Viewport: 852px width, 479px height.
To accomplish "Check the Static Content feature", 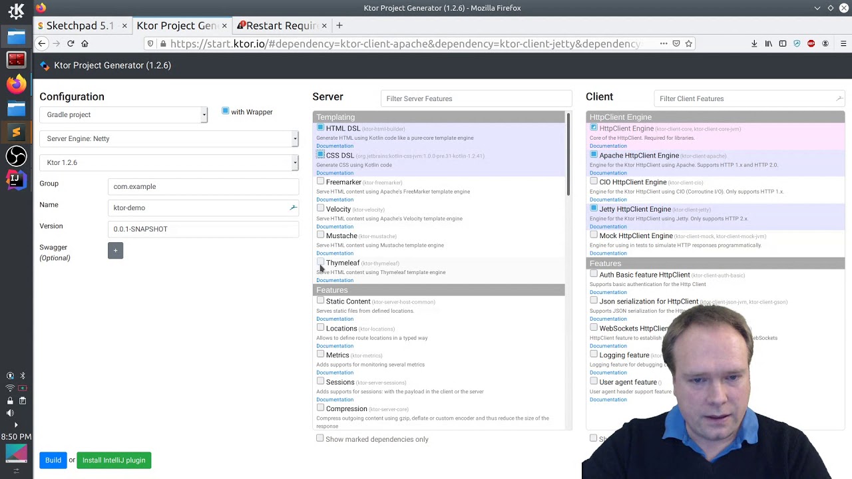I will [x=320, y=301].
